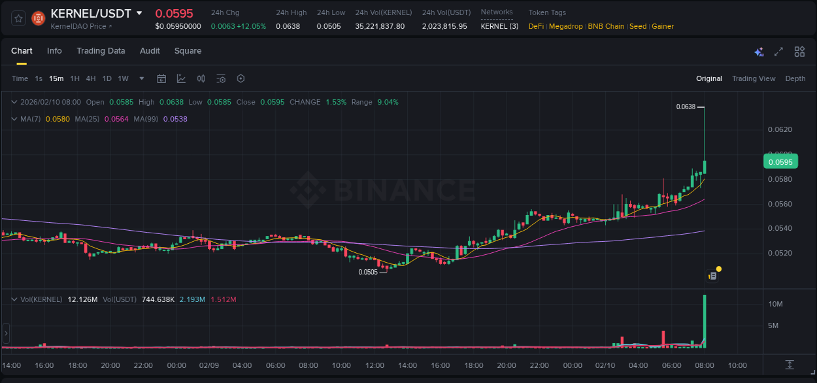Collapse the moving averages legend row
Viewport: 817px width, 383px height.
pos(14,119)
